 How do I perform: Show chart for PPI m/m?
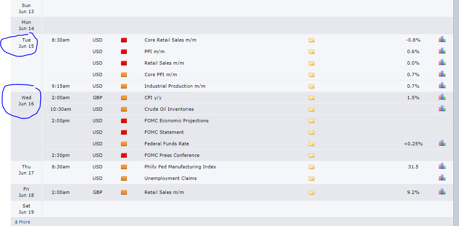point(442,51)
